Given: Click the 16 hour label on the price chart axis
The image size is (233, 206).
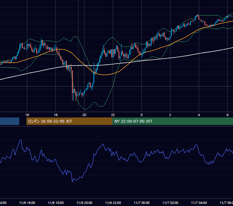Looking at the screenshot, I should click(27, 115).
